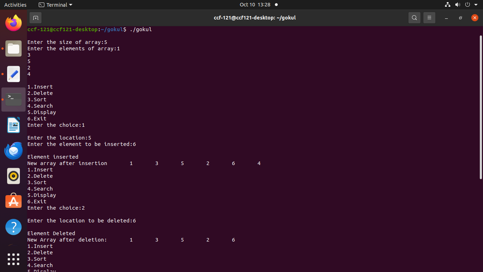The height and width of the screenshot is (272, 483).
Task: Click the window title ccf-121@ccf121-desktop
Action: [x=255, y=18]
